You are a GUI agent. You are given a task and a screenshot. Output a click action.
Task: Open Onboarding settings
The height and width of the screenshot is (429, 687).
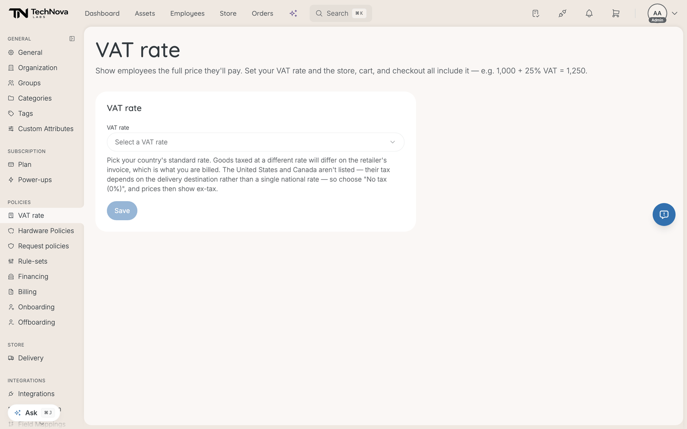point(42,307)
